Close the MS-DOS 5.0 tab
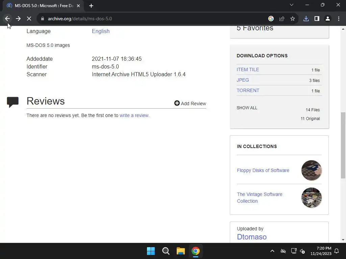This screenshot has height=259, width=346. tap(78, 6)
